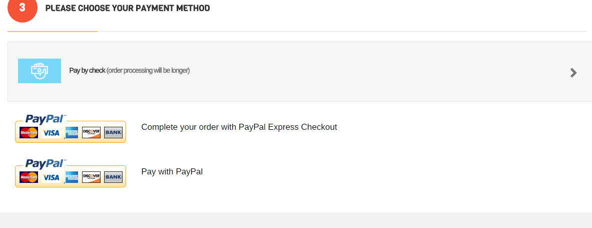Click PayPal logo text above Express Checkout cards
This screenshot has width=592, height=228.
45,119
